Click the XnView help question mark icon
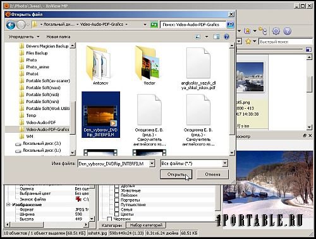The width and height of the screenshot is (316, 239). coord(287,31)
